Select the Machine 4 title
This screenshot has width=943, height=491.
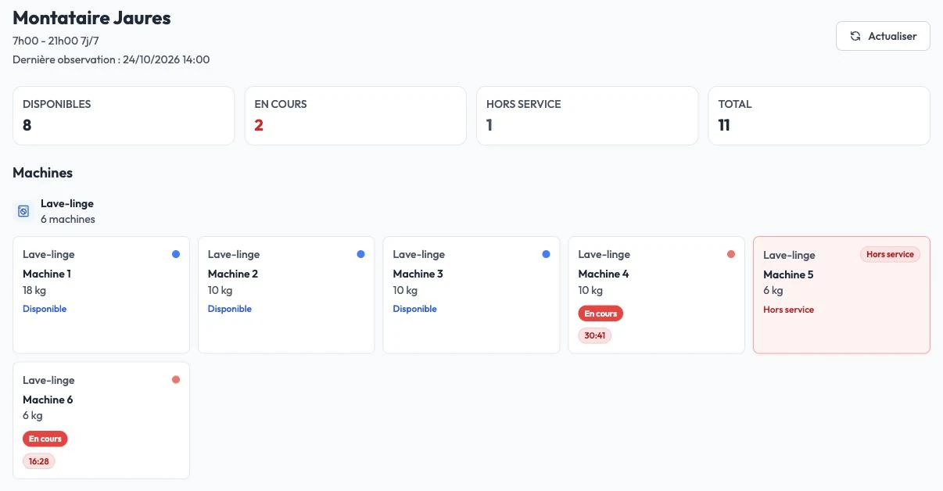tap(604, 274)
